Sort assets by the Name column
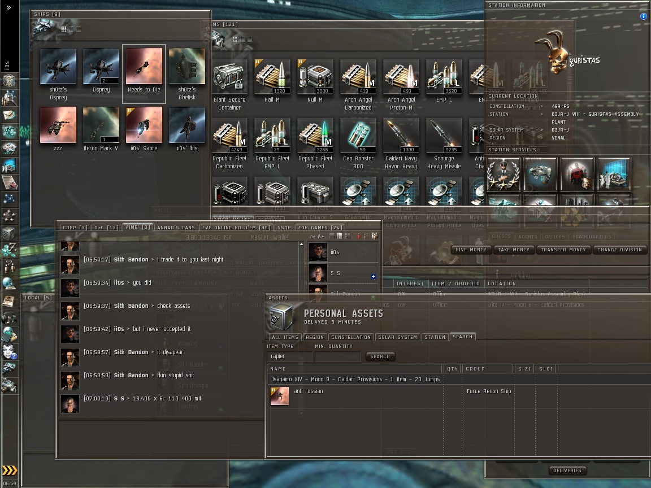Image resolution: width=651 pixels, height=488 pixels. click(x=354, y=369)
